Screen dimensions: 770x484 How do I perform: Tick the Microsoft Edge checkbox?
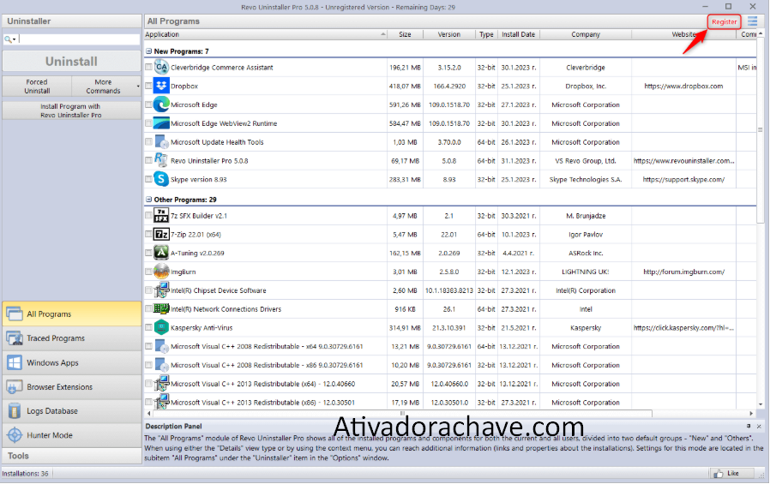[148, 104]
